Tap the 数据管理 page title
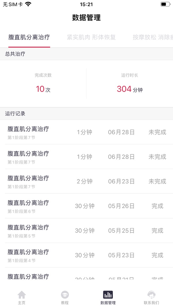This screenshot has height=307, width=173. click(86, 18)
